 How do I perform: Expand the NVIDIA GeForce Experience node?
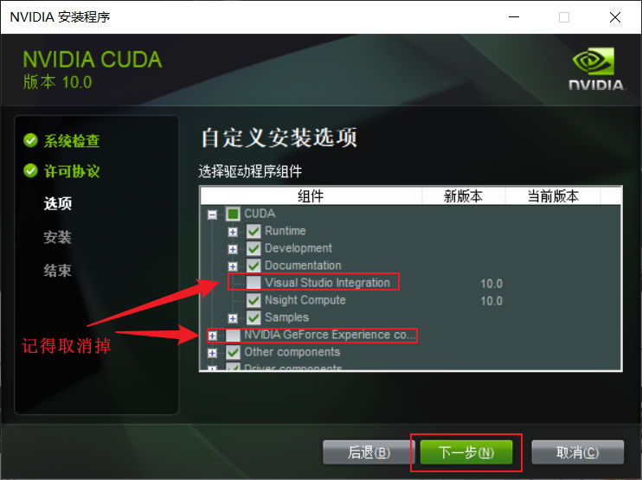tap(212, 336)
